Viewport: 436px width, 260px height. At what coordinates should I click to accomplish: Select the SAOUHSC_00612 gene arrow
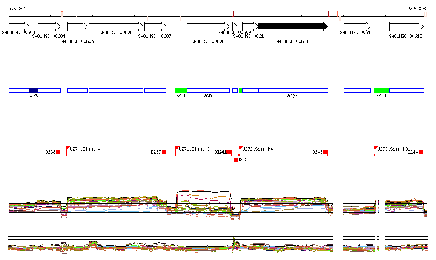tap(357, 26)
